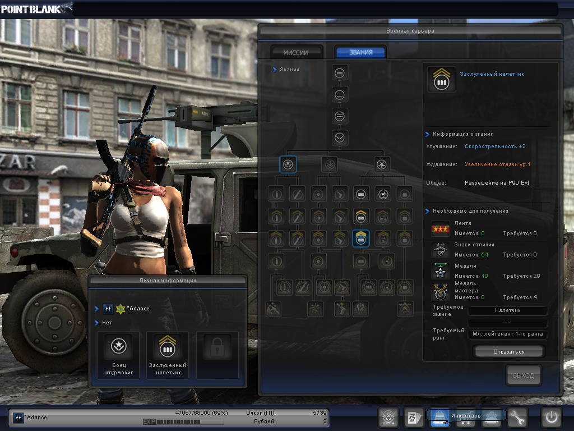Viewport: 574px width, 431px height.
Task: Click the Разрешение на P90 Ext. text
Action: pyautogui.click(x=498, y=182)
